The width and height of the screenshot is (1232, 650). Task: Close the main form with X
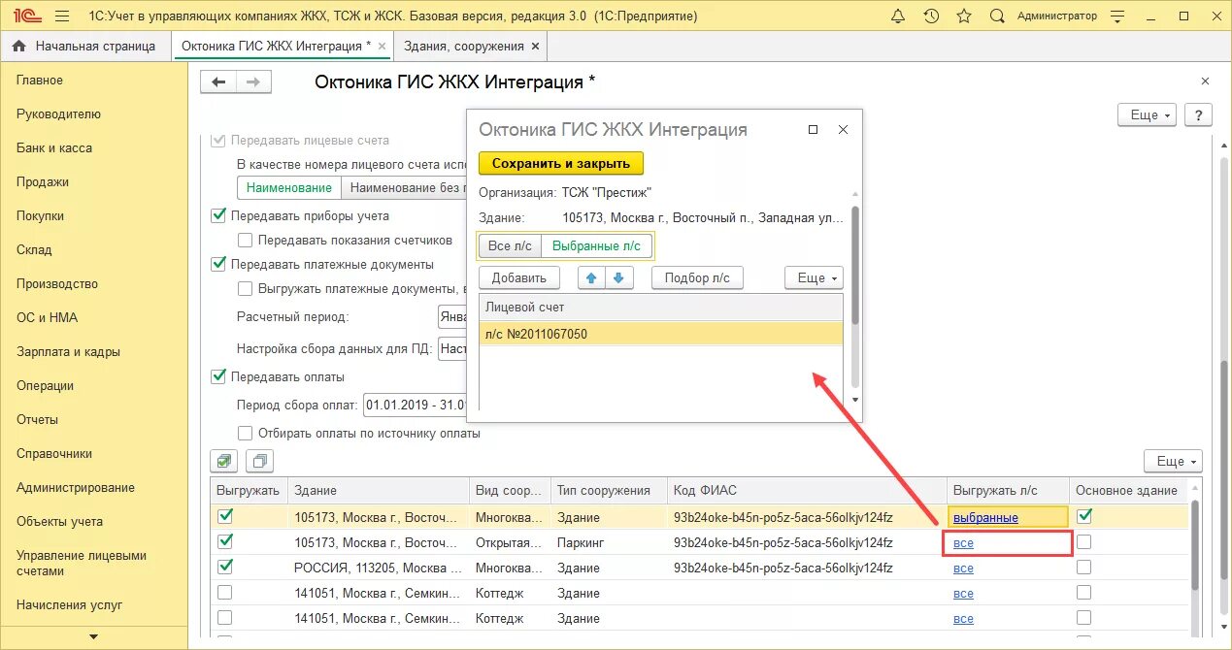pos(1205,81)
